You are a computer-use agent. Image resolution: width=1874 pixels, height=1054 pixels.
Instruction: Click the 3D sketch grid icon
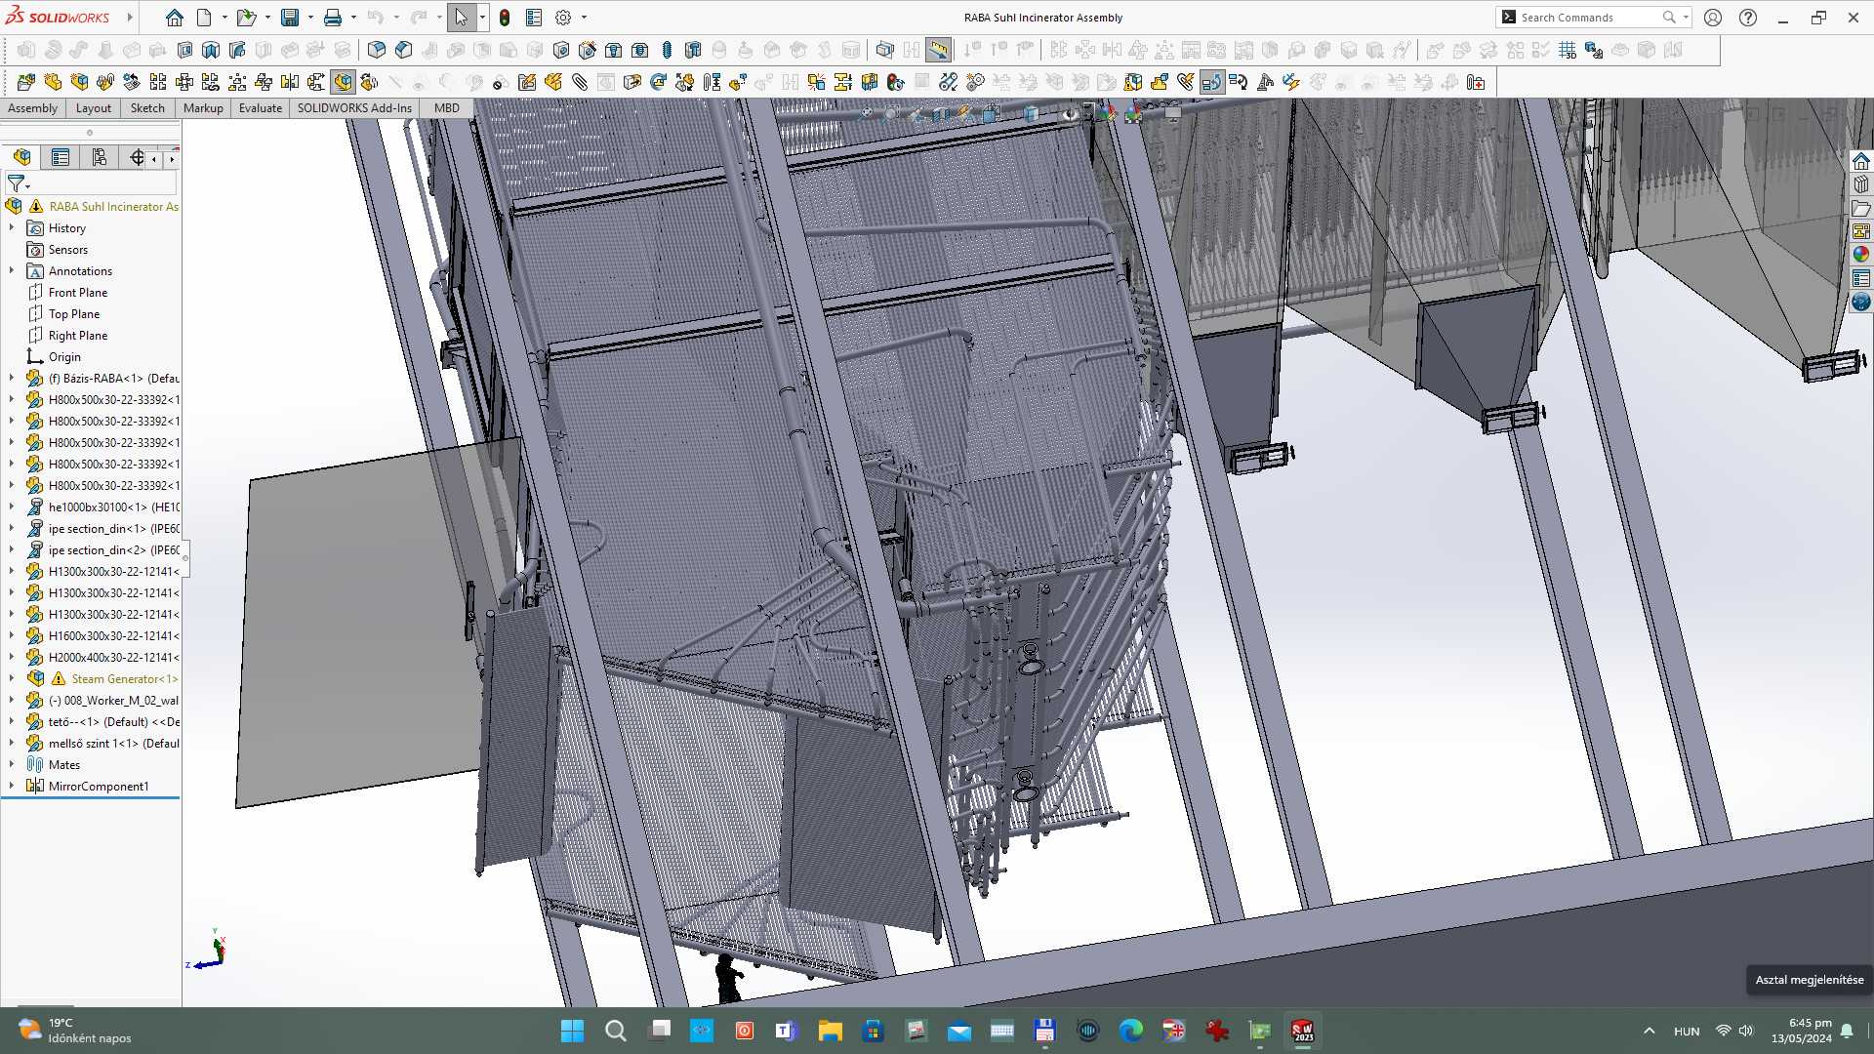pyautogui.click(x=1568, y=50)
